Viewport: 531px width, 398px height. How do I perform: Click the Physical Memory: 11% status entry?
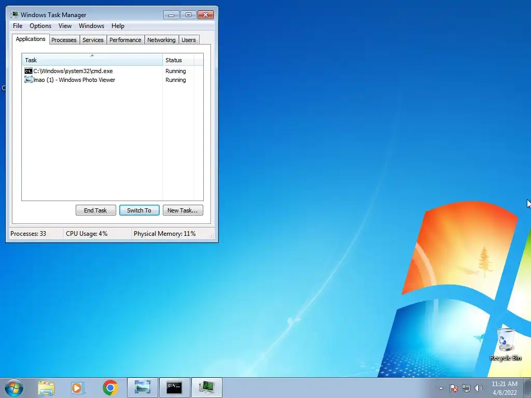(x=164, y=234)
